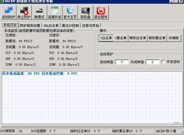Switch to 微模式 mini mode
Screen dimensions: 184x135
tap(39, 12)
